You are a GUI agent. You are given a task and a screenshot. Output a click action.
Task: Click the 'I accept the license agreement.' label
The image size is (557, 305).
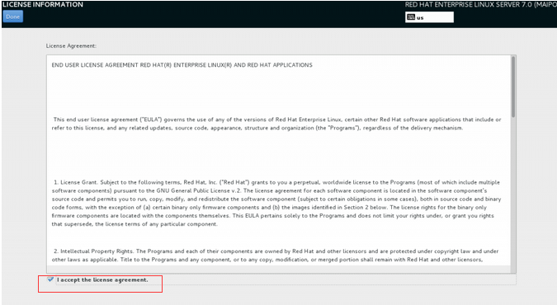point(102,279)
